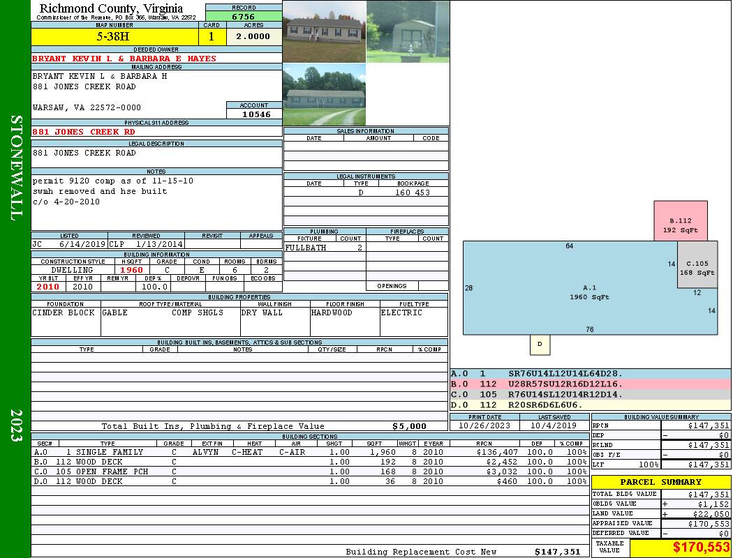Select the C.0 open frame porch row
Viewport: 733px width, 558px height.
[x=309, y=472]
